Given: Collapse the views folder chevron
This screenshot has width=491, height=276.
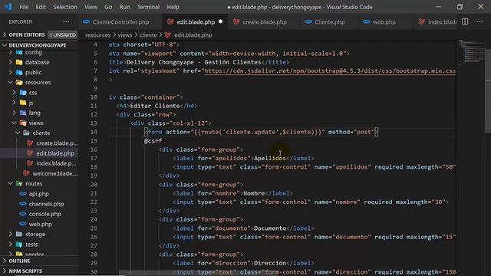Looking at the screenshot, I should tap(15, 123).
